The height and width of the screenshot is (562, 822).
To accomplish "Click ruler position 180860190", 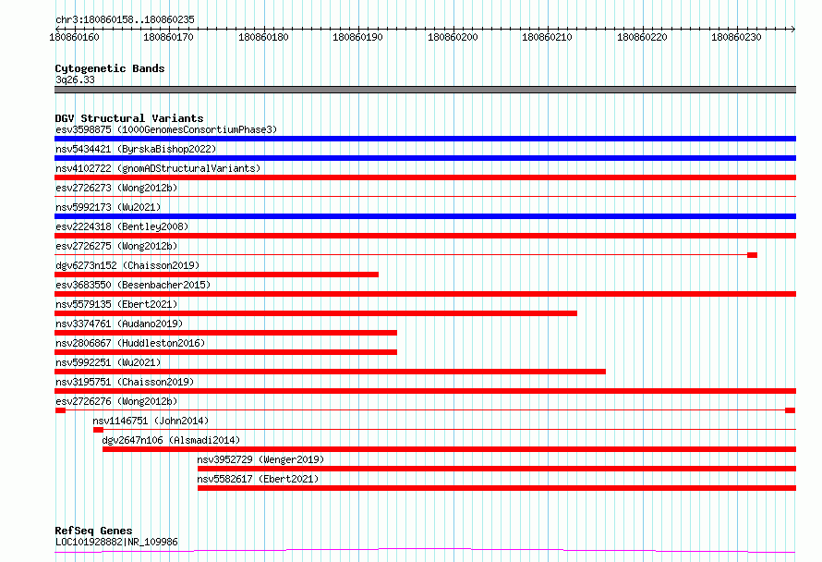I will click(x=357, y=37).
